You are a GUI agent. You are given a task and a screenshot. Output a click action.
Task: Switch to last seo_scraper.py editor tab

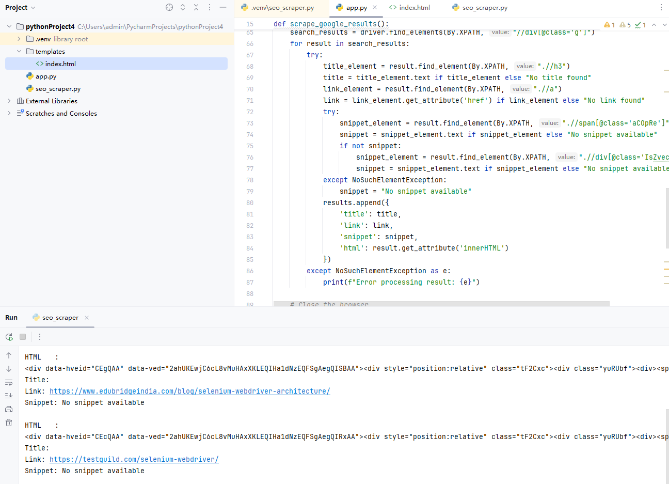click(480, 7)
